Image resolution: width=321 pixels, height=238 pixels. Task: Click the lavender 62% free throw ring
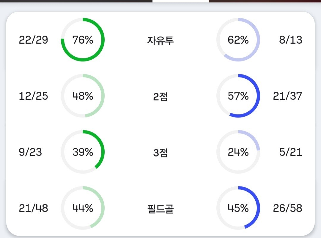[238, 40]
